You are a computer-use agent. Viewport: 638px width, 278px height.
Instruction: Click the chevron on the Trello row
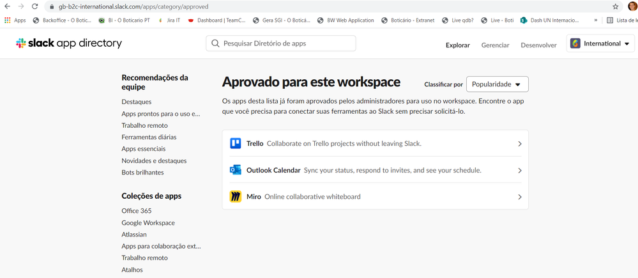(520, 144)
